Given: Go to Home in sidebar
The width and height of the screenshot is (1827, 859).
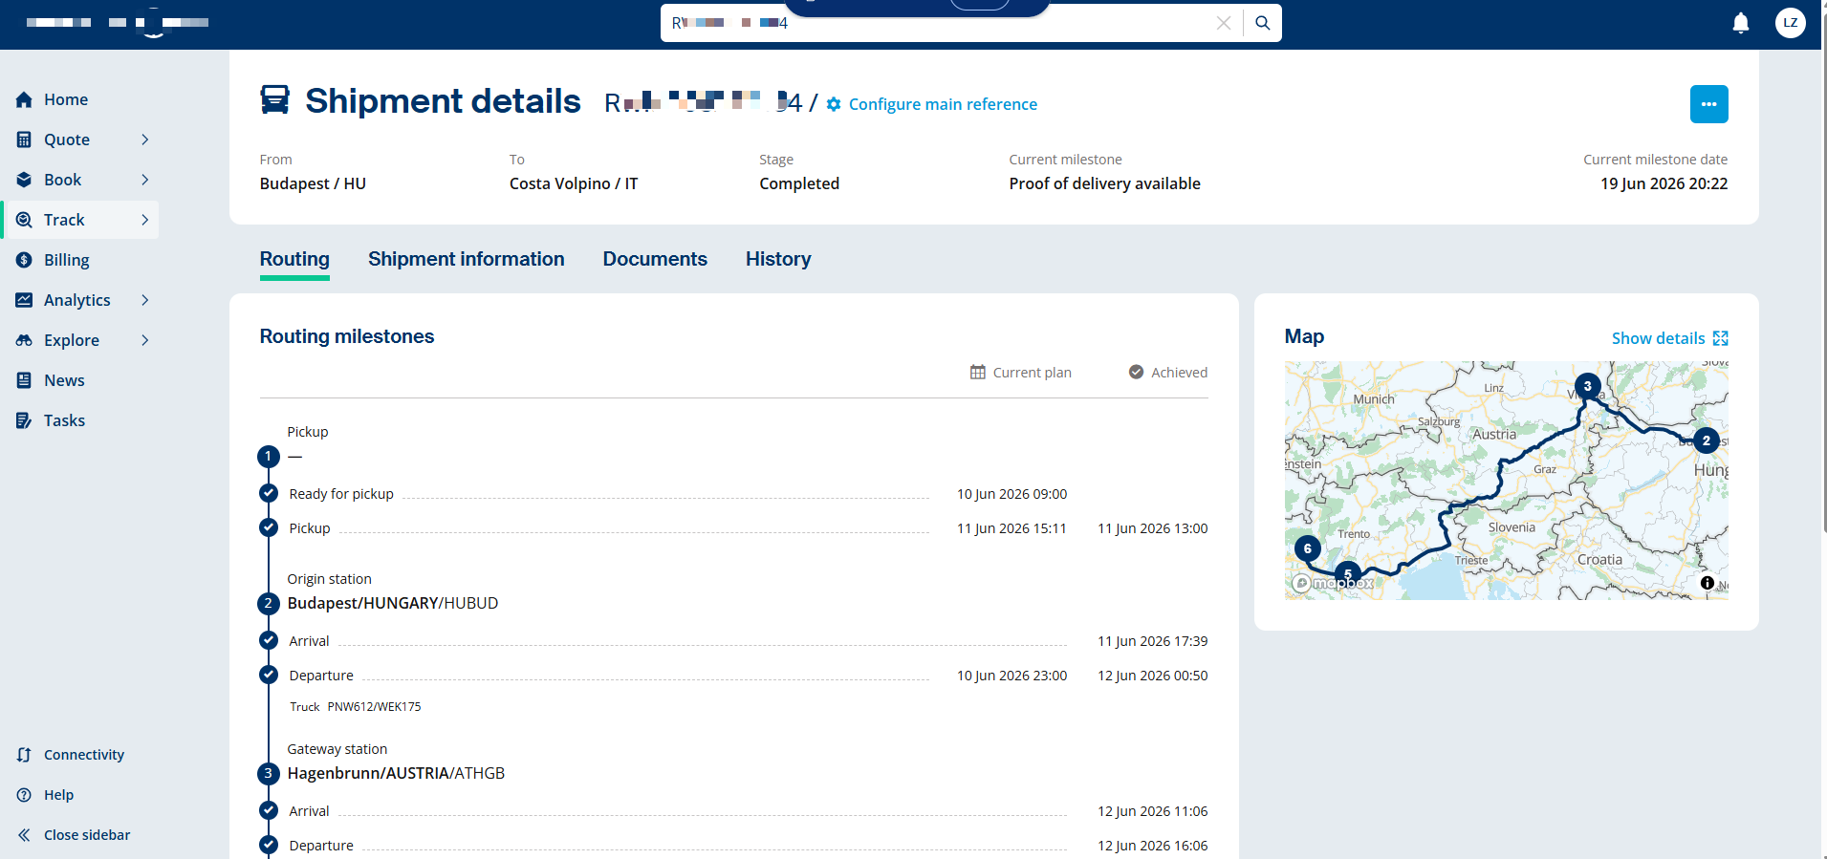Looking at the screenshot, I should [65, 99].
